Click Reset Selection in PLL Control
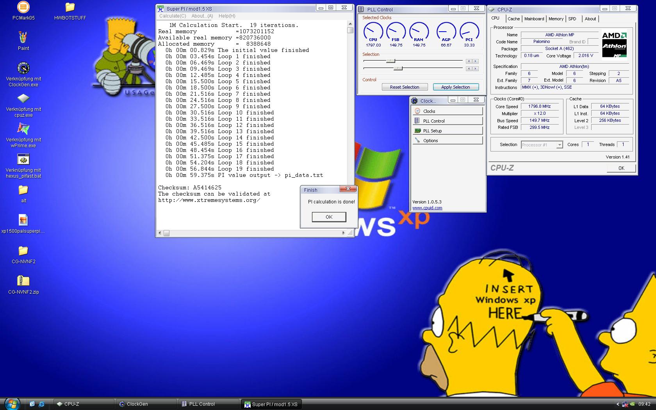 (405, 87)
